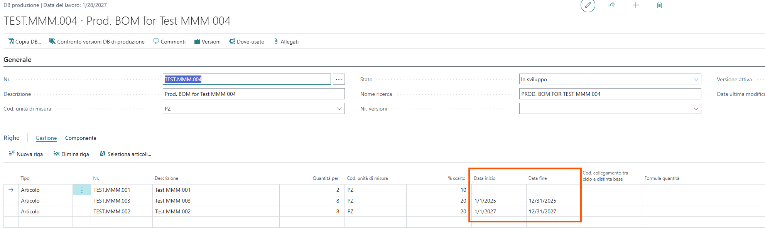Click Nuova riga button
Image resolution: width=765 pixels, height=228 pixels.
click(26, 154)
